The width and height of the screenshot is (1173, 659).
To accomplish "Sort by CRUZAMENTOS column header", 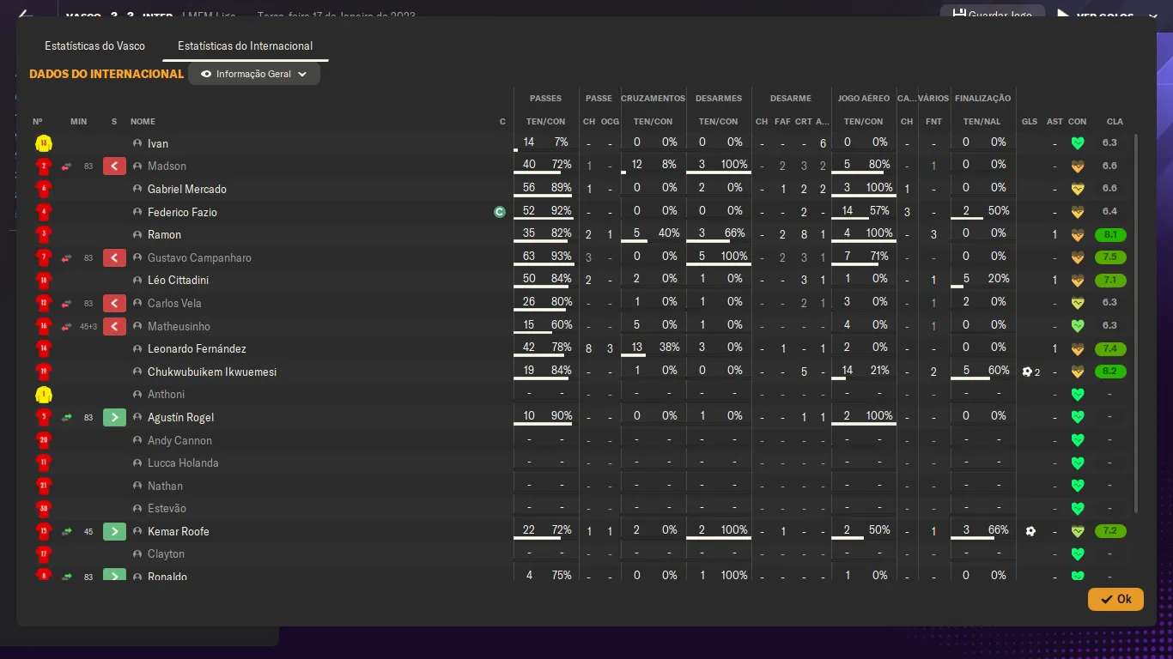I will point(653,99).
